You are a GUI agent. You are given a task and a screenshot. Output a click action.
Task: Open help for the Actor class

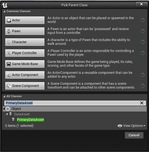(143, 20)
